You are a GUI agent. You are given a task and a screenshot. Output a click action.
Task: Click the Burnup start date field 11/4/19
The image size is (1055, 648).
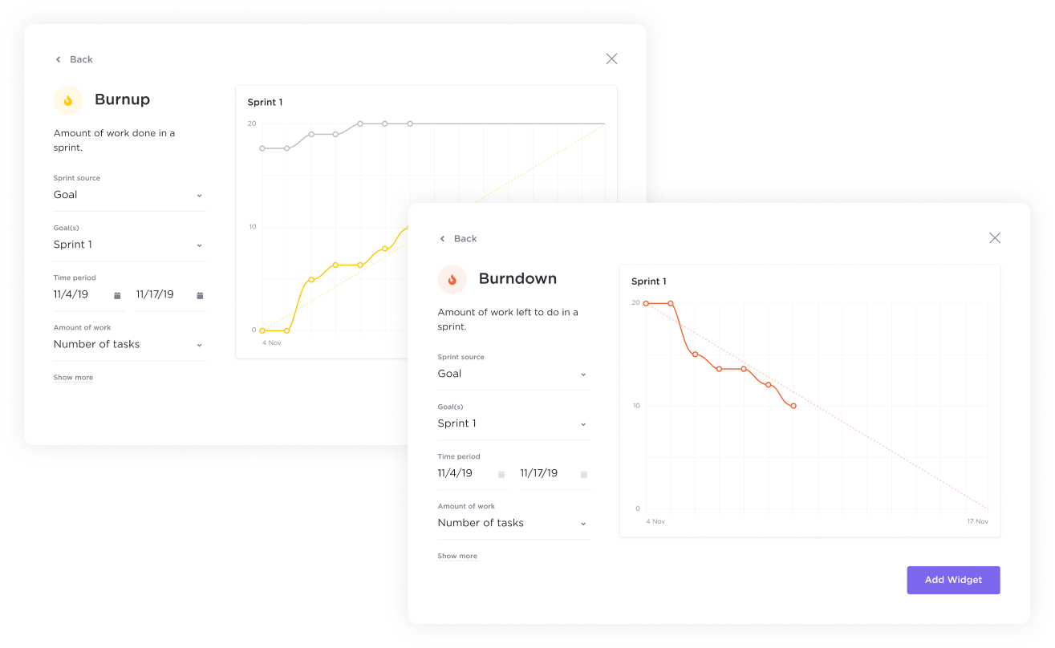pyautogui.click(x=71, y=294)
